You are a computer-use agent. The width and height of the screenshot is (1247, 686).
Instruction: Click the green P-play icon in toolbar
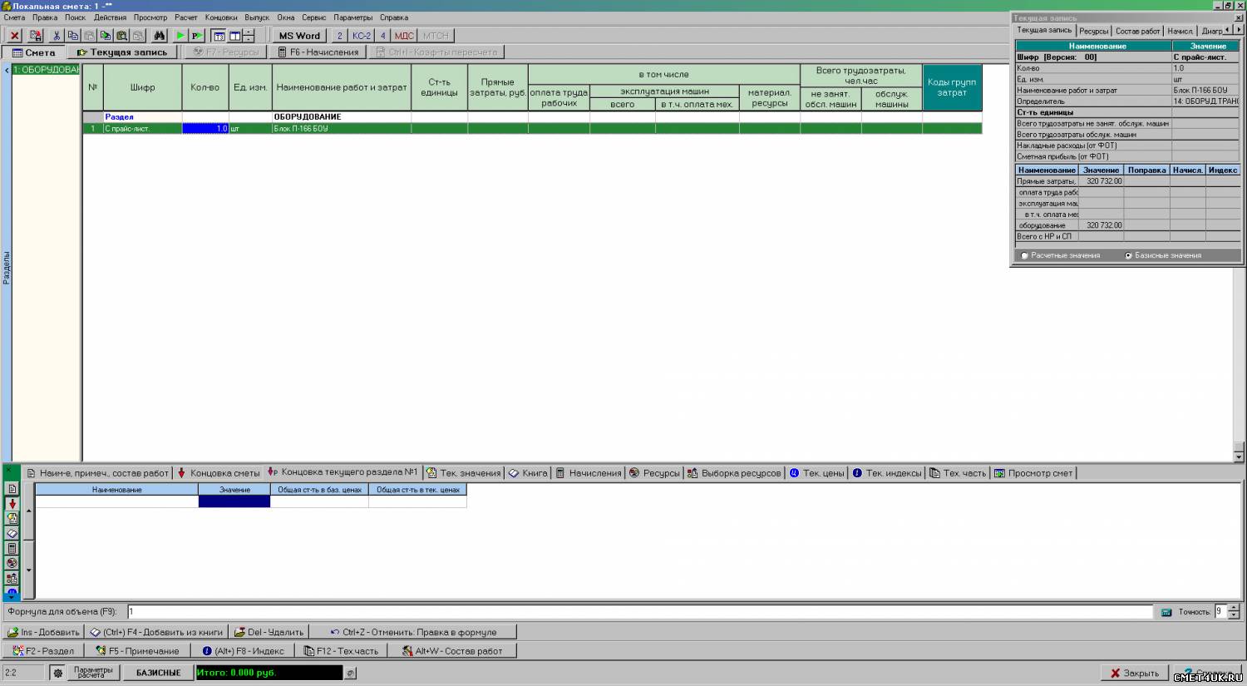point(197,36)
